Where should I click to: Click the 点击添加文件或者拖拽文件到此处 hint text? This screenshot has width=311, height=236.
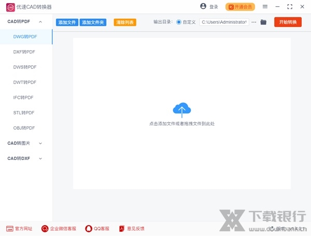pyautogui.click(x=182, y=124)
